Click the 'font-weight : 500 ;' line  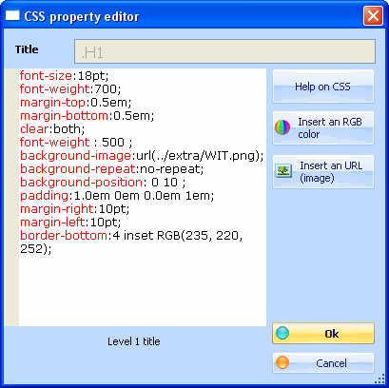tap(76, 143)
